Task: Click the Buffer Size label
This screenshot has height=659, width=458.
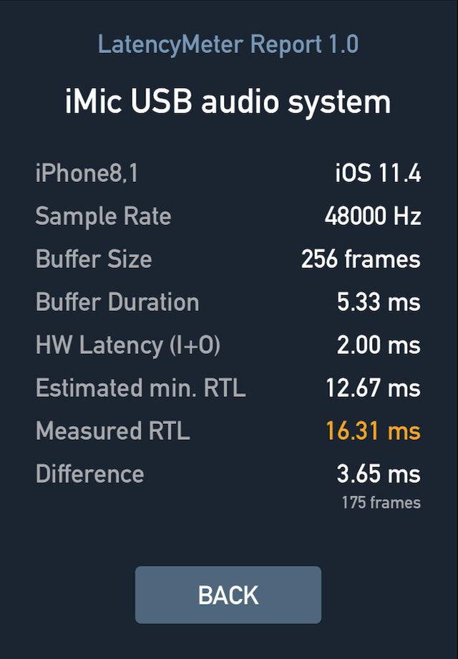Action: click(x=93, y=259)
